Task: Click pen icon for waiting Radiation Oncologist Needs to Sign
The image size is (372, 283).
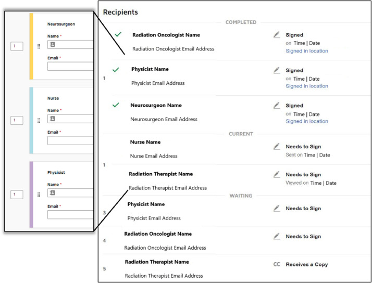Action: (x=277, y=236)
